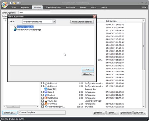The image size is (149, 121).
Task: Open the Wiederherstellen tab
Action: click(53, 7)
